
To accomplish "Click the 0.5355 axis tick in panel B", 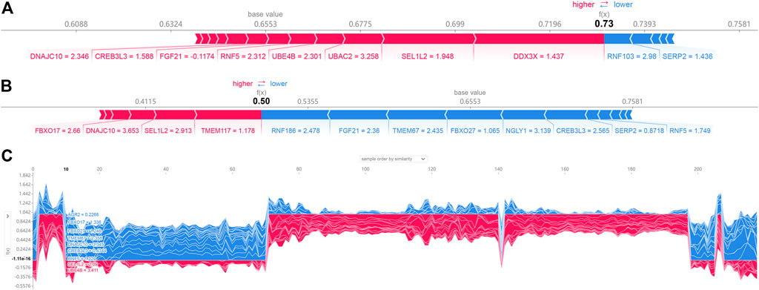I will pos(308,102).
